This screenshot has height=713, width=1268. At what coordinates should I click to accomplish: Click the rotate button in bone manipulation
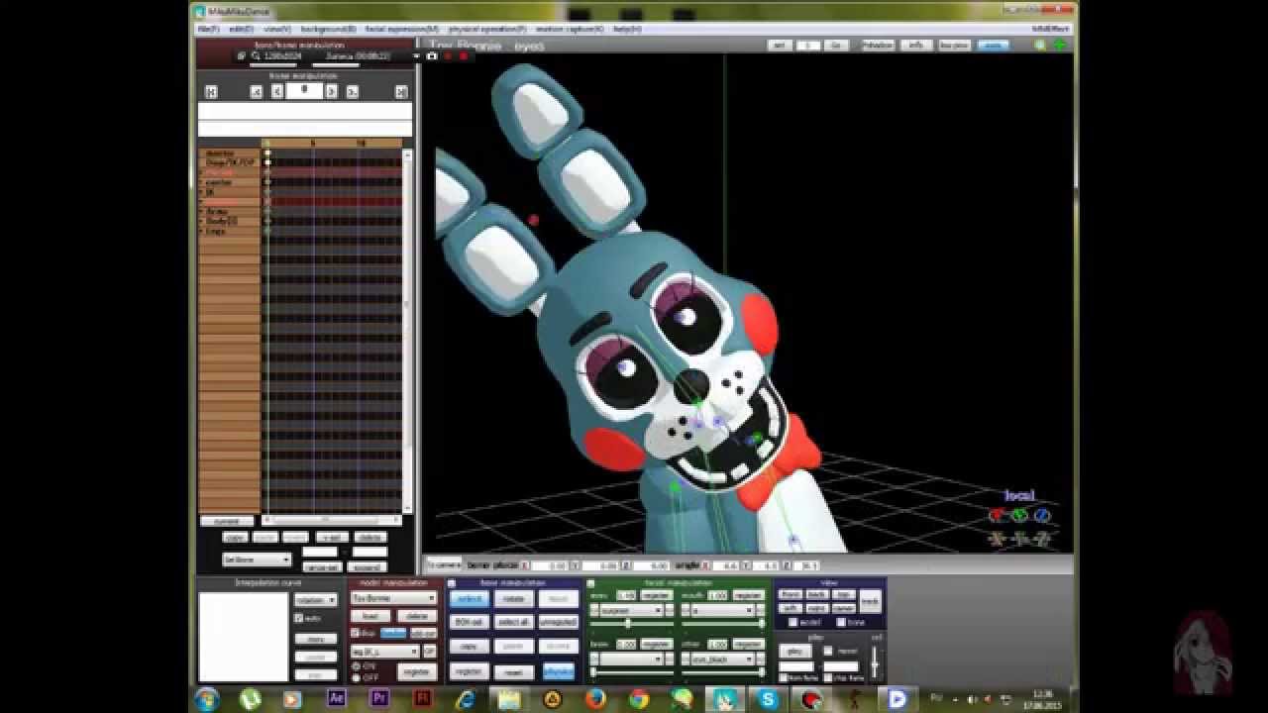[x=513, y=599]
